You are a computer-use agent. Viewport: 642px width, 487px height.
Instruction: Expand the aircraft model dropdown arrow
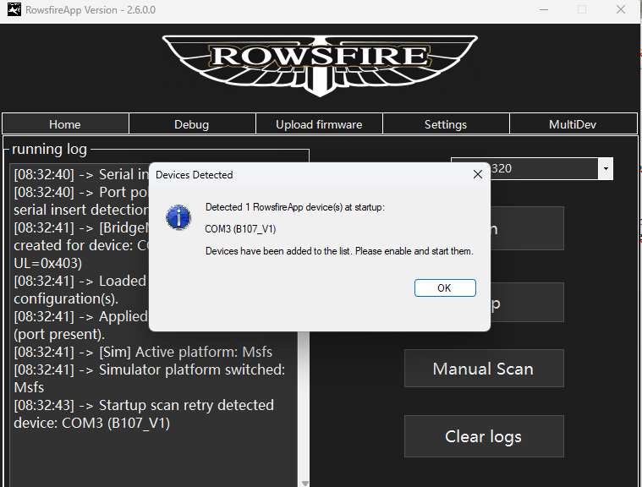pyautogui.click(x=606, y=168)
